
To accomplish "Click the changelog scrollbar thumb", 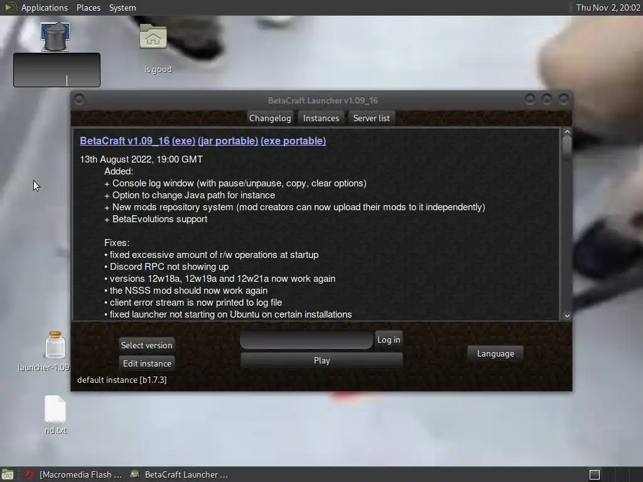I will tap(567, 147).
